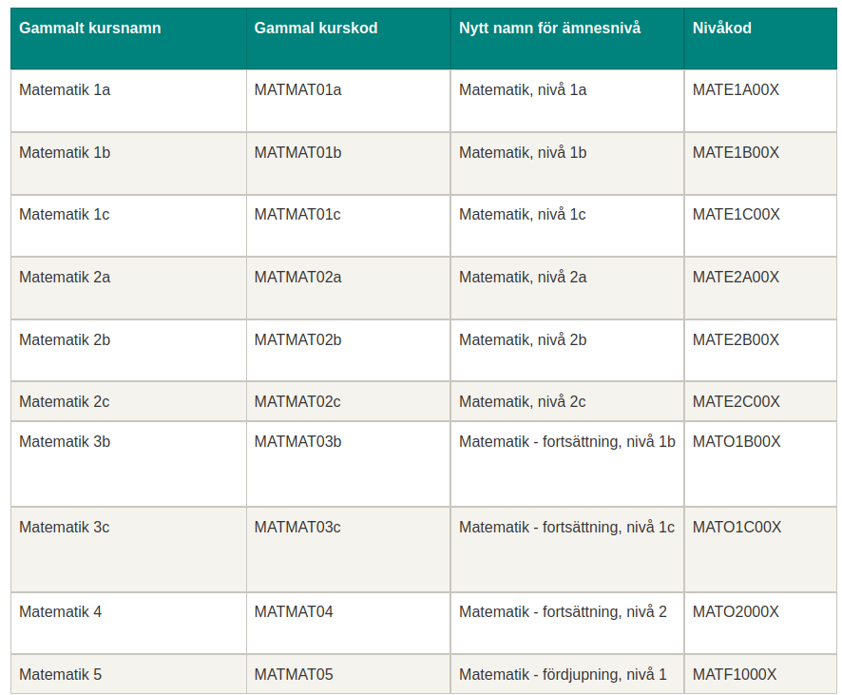
Task: Click the 'Nivåkod' column header
Action: coord(722,29)
